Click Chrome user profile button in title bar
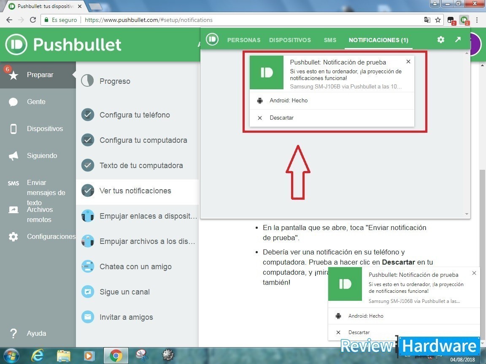The image size is (486, 364). (x=435, y=4)
